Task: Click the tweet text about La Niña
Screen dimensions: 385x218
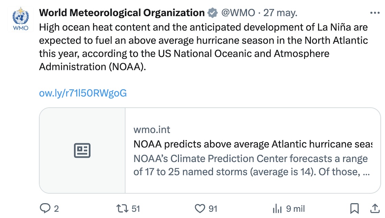Action: click(x=203, y=47)
